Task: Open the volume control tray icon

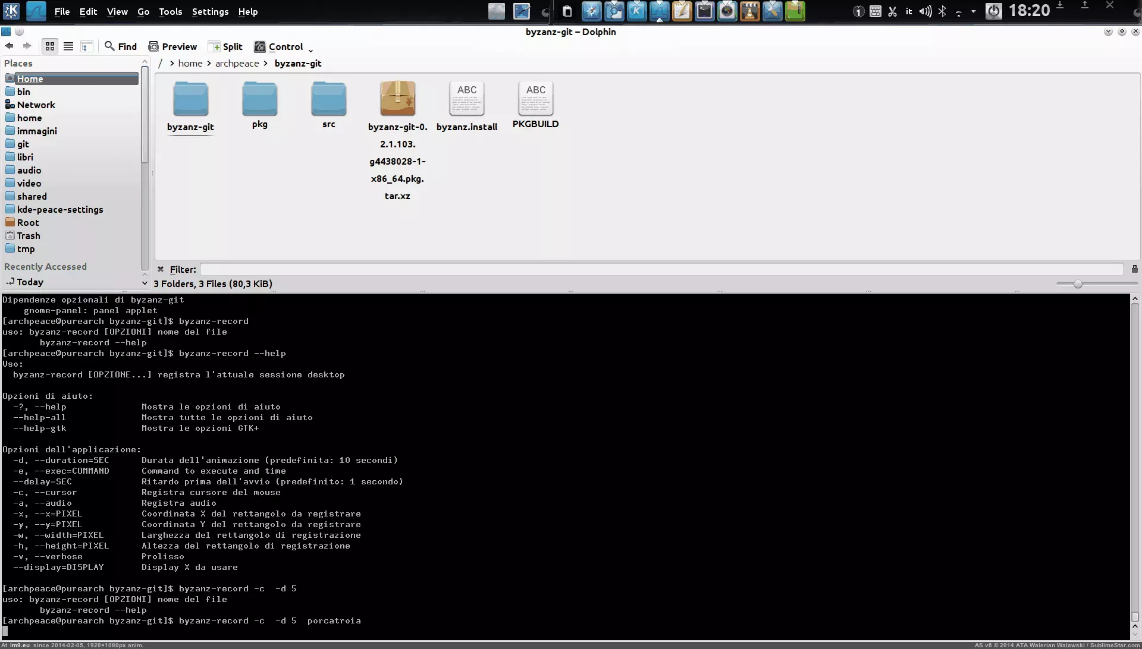Action: (x=925, y=11)
